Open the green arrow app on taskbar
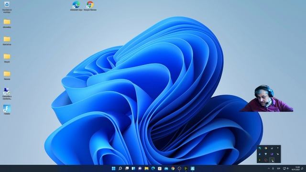This screenshot has height=172, width=306. pyautogui.click(x=186, y=168)
